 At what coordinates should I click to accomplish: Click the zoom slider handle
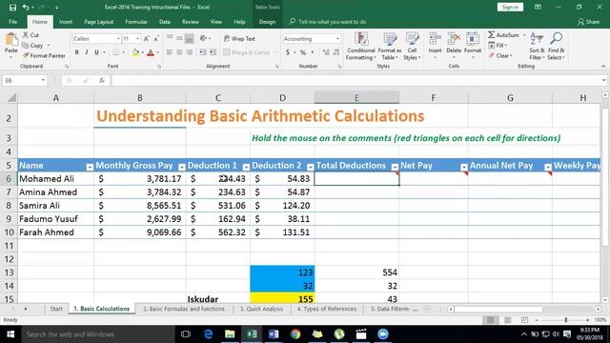point(566,320)
